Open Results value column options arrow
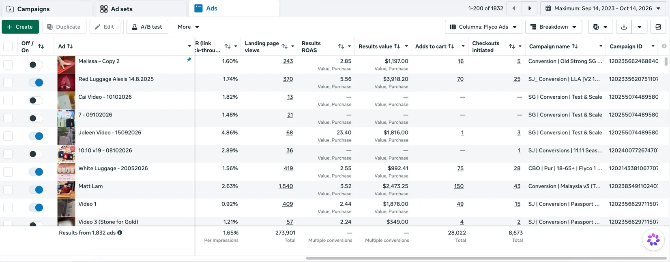This screenshot has height=262, width=670. (406, 46)
